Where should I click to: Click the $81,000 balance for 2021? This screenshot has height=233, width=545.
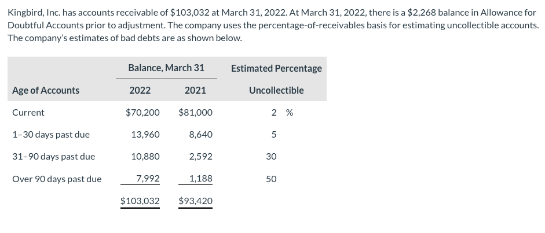(195, 113)
